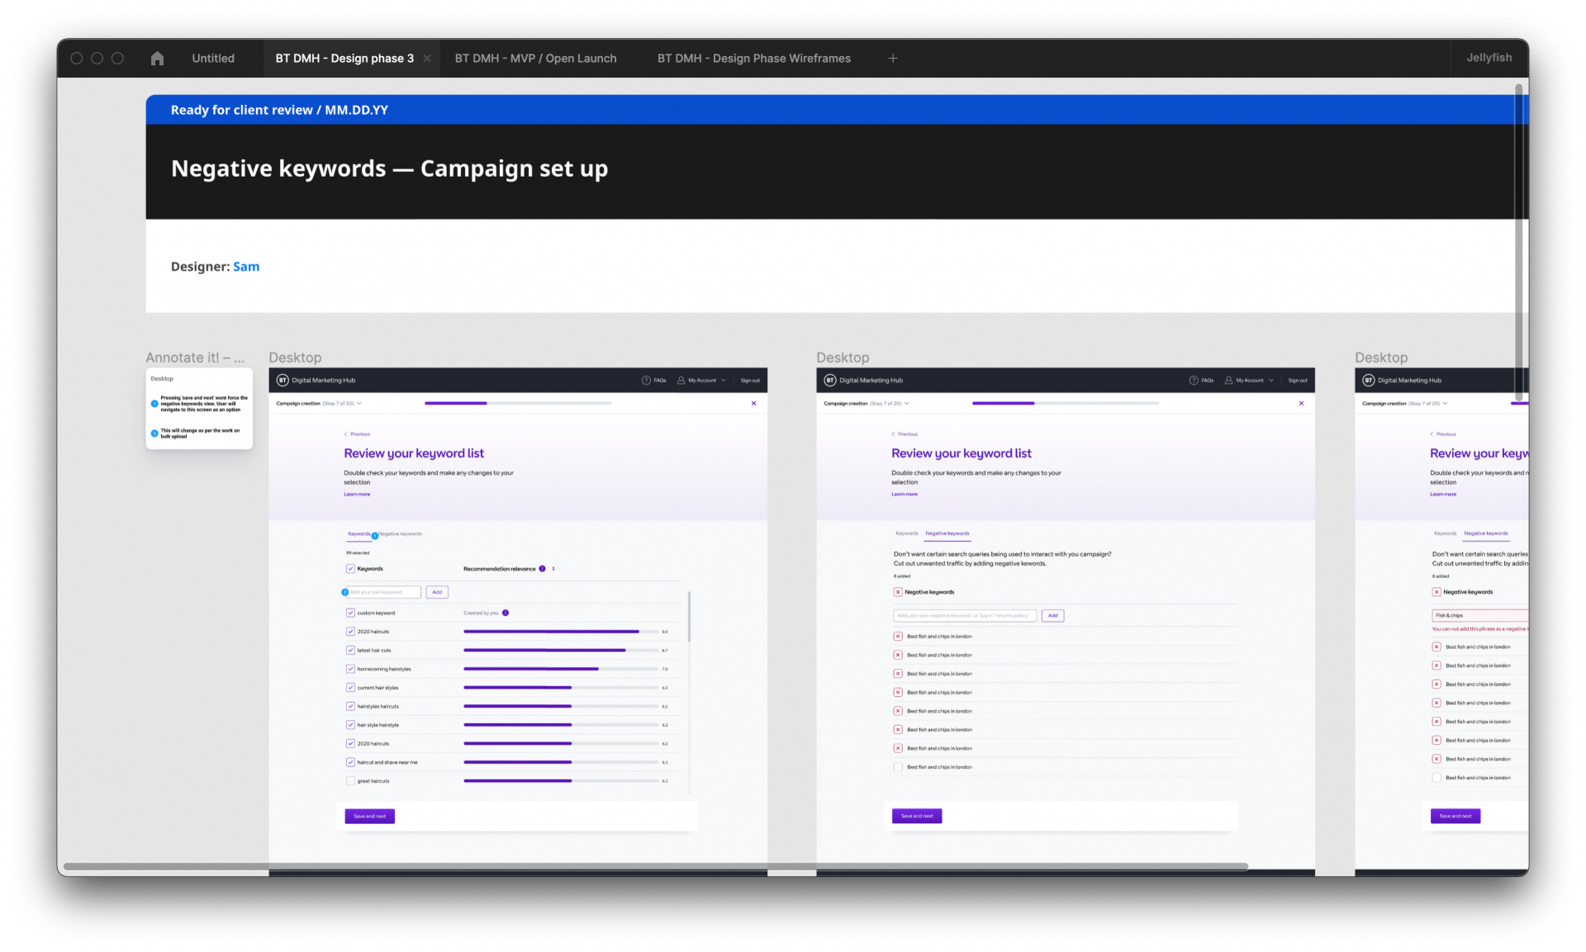
Task: Toggle the Keywords select-all checkbox
Action: click(x=350, y=569)
